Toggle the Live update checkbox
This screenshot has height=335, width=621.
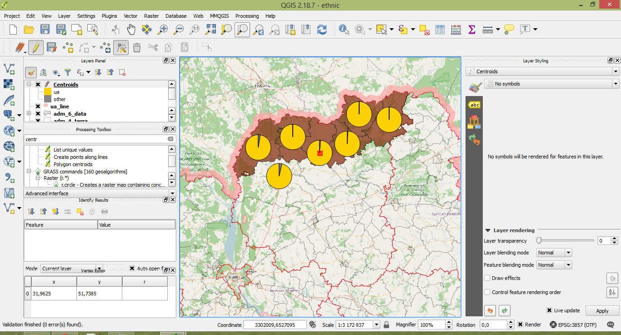click(550, 310)
